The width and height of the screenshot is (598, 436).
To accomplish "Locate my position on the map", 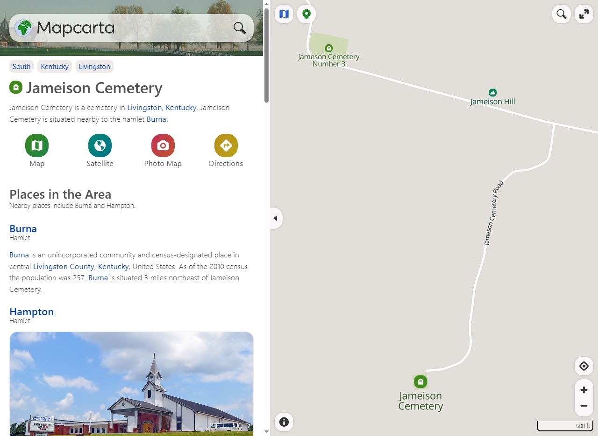I will point(584,366).
